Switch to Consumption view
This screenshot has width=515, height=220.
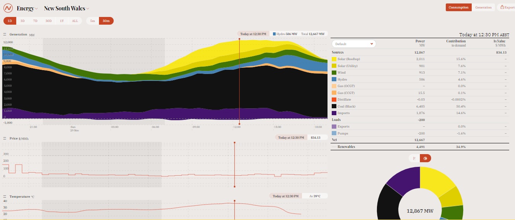459,7
